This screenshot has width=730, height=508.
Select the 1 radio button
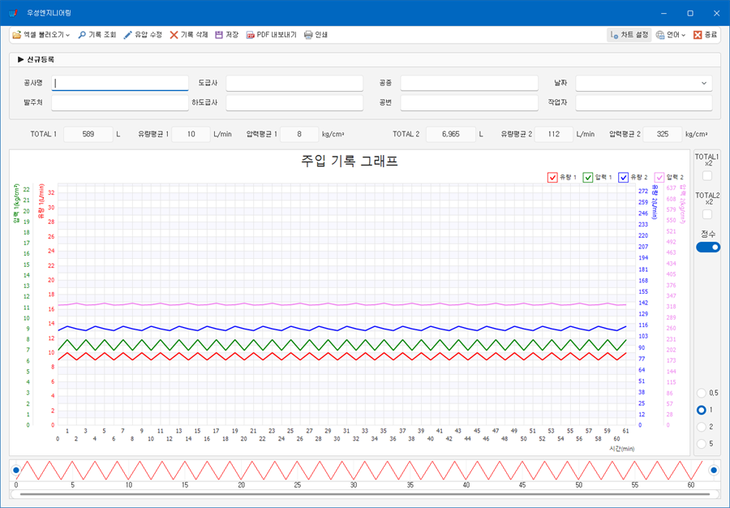click(701, 411)
